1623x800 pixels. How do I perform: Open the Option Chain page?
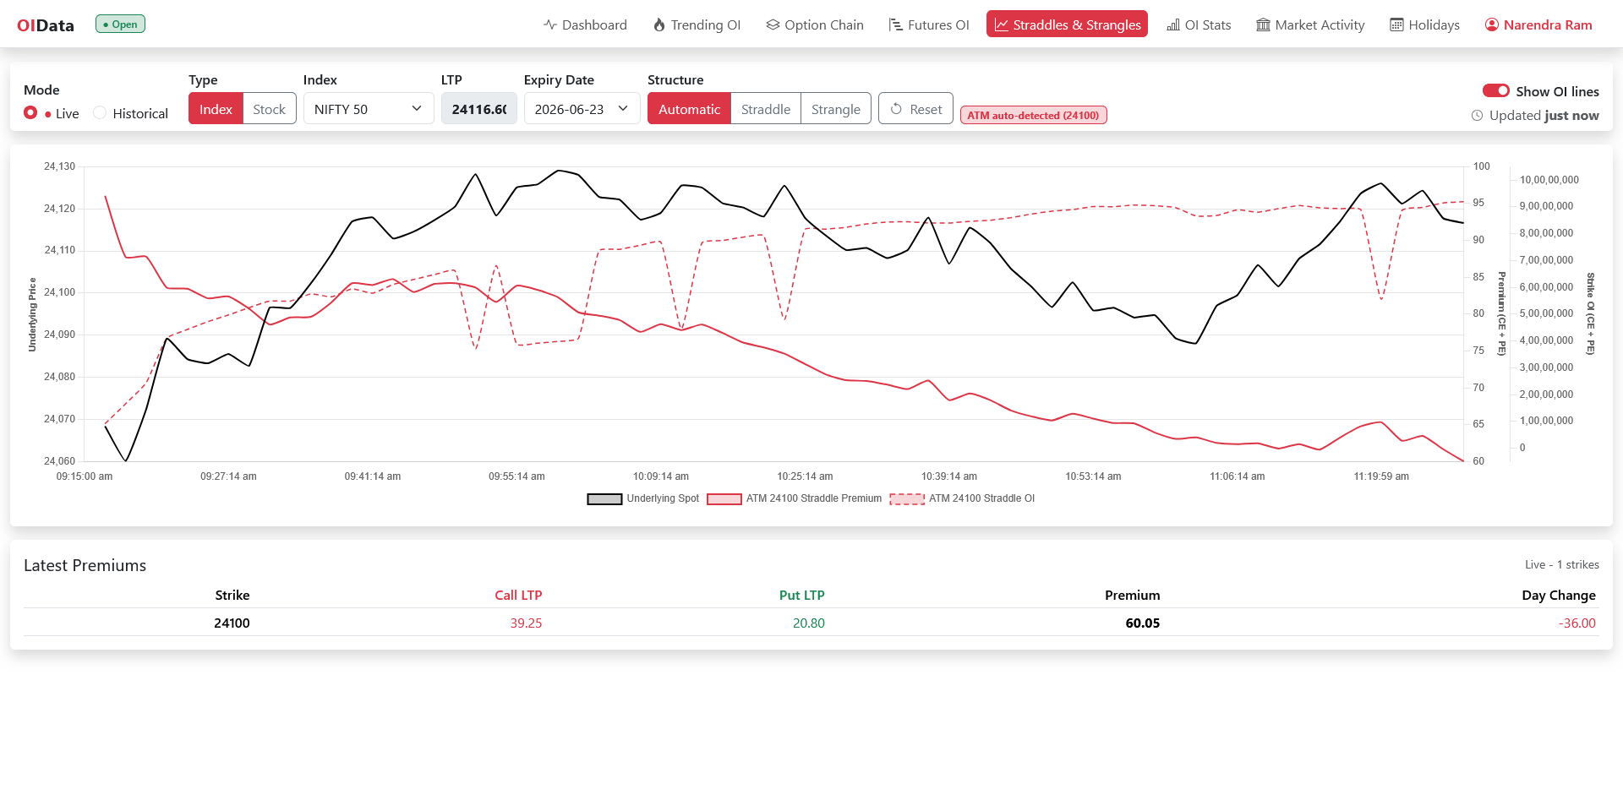point(815,24)
